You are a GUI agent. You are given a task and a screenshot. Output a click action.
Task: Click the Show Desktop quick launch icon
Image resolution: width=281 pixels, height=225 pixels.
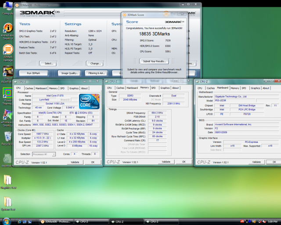click(25, 222)
